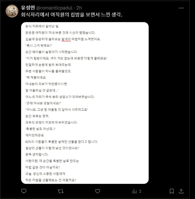The width and height of the screenshot is (195, 199).
Task: Click the line 맥 제품이에요 in the image
Action: click(x=36, y=77)
